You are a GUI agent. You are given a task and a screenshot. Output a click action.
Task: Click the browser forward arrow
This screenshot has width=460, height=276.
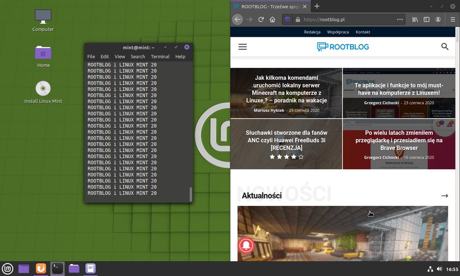point(250,20)
